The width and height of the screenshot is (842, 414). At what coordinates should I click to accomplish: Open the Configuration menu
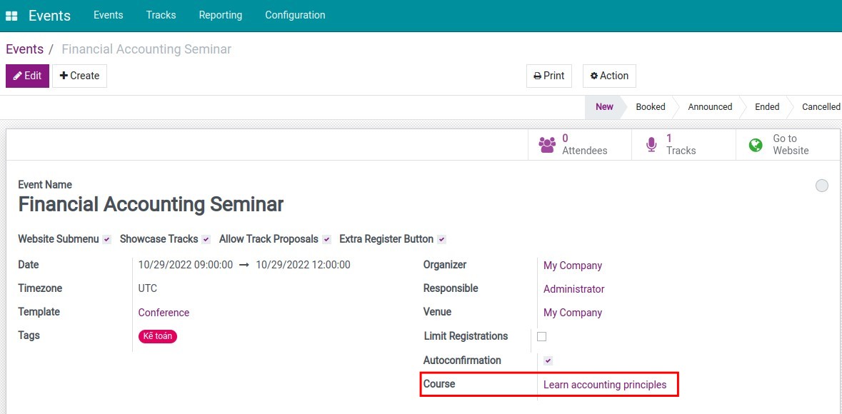pyautogui.click(x=295, y=15)
